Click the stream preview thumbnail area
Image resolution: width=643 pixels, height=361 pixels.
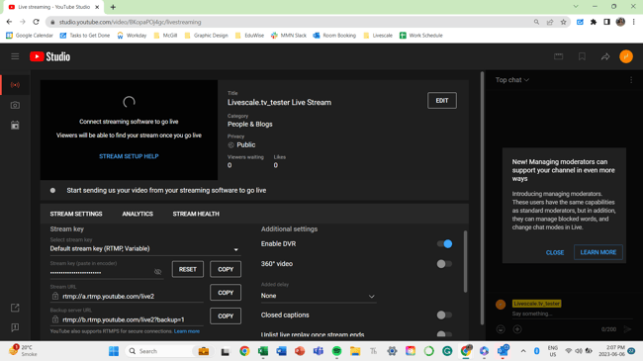(129, 130)
